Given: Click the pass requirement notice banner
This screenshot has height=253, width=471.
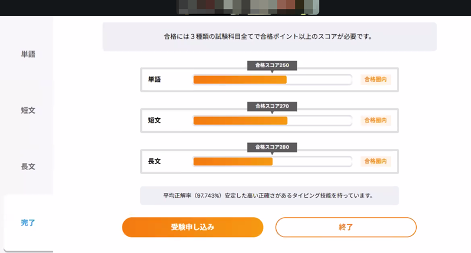Looking at the screenshot, I should (x=269, y=36).
